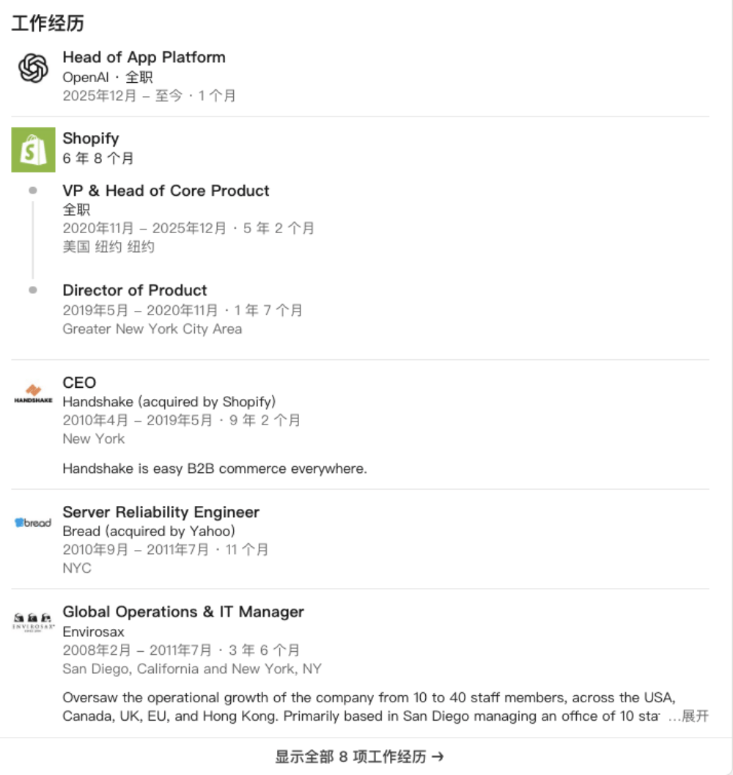733x775 pixels.
Task: Open the CEO role at Handshake
Action: (x=79, y=382)
